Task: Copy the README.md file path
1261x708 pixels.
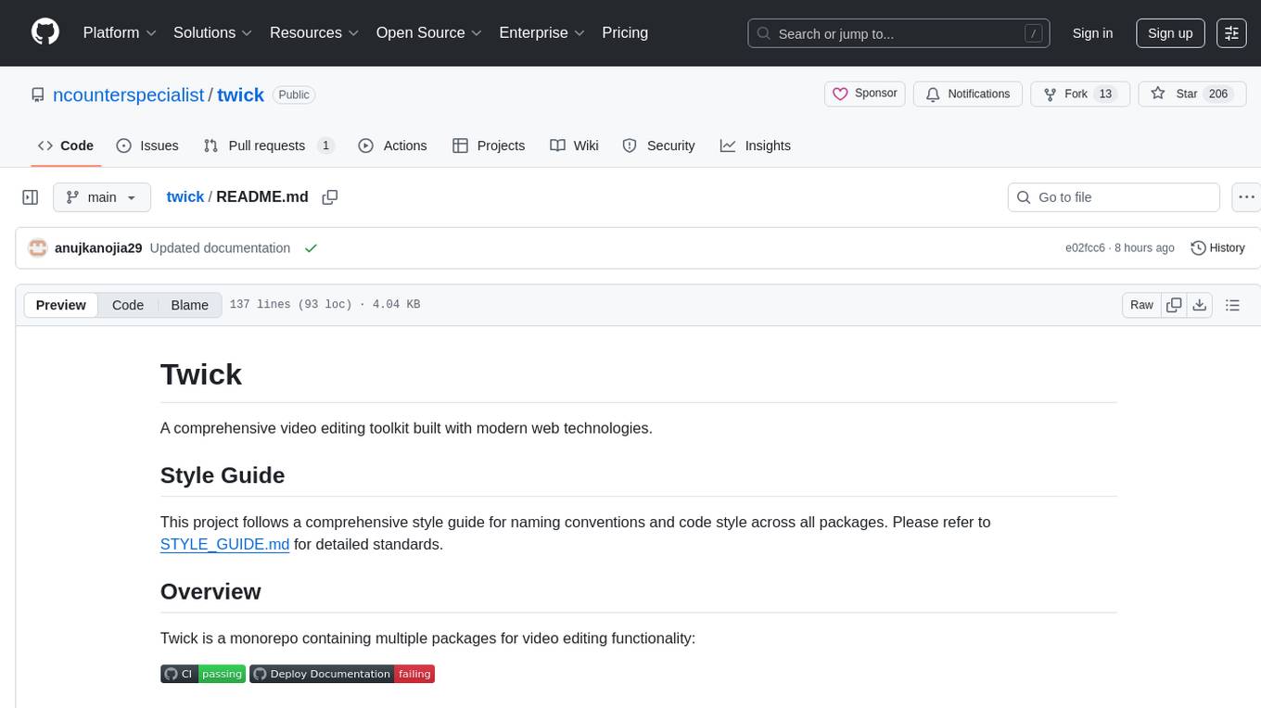Action: click(329, 197)
